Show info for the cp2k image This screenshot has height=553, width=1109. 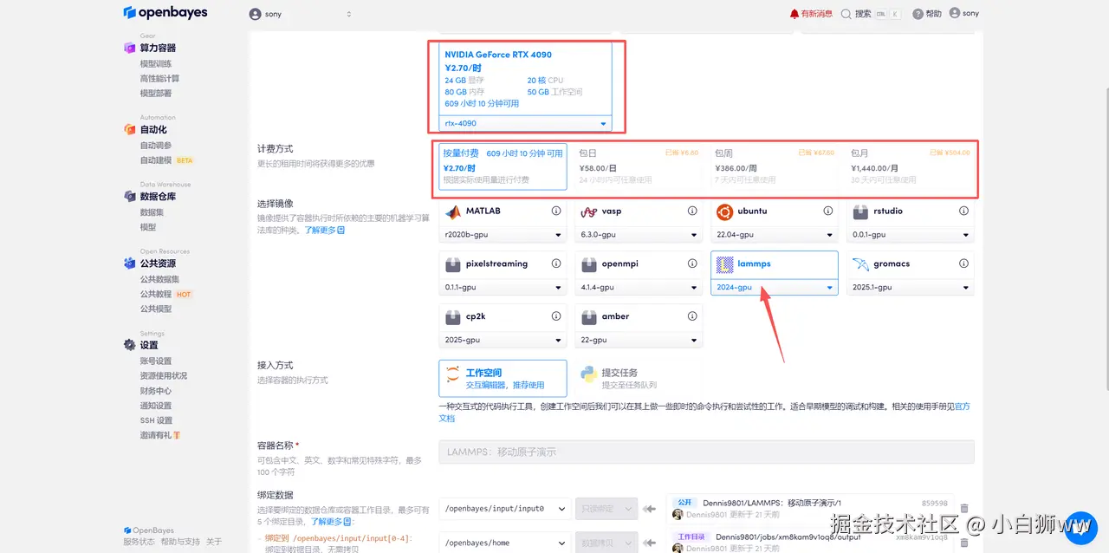coord(556,316)
